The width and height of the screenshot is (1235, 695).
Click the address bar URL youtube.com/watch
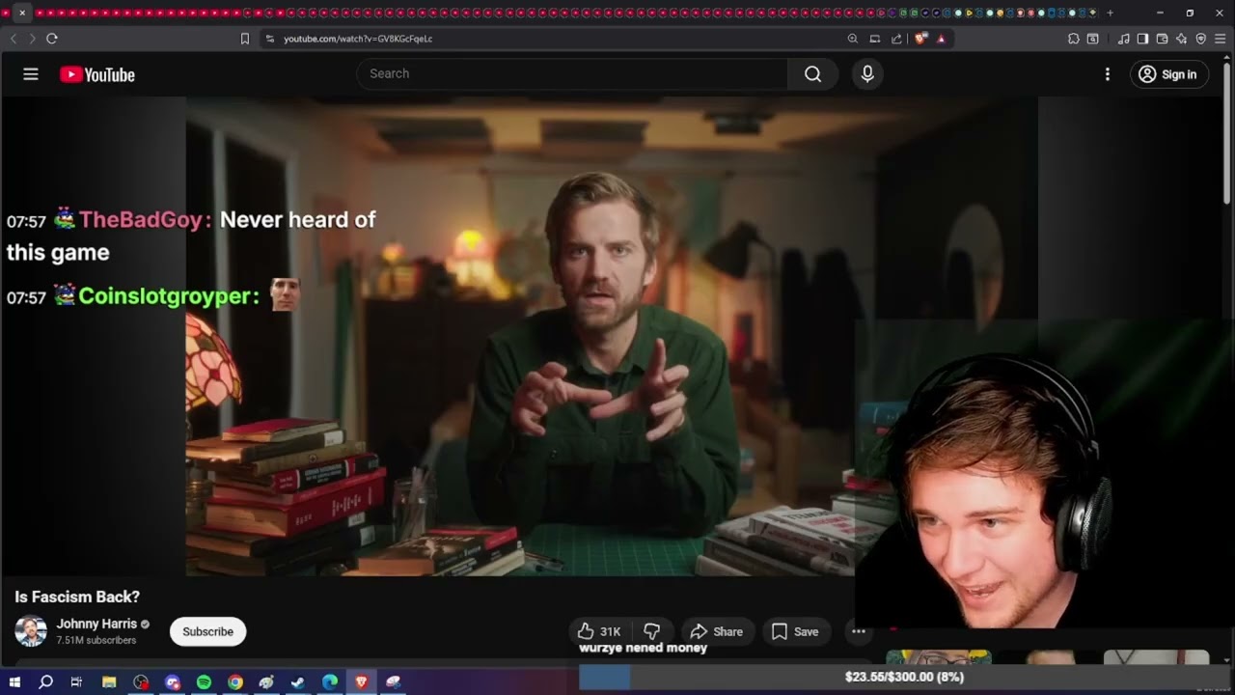(x=358, y=39)
